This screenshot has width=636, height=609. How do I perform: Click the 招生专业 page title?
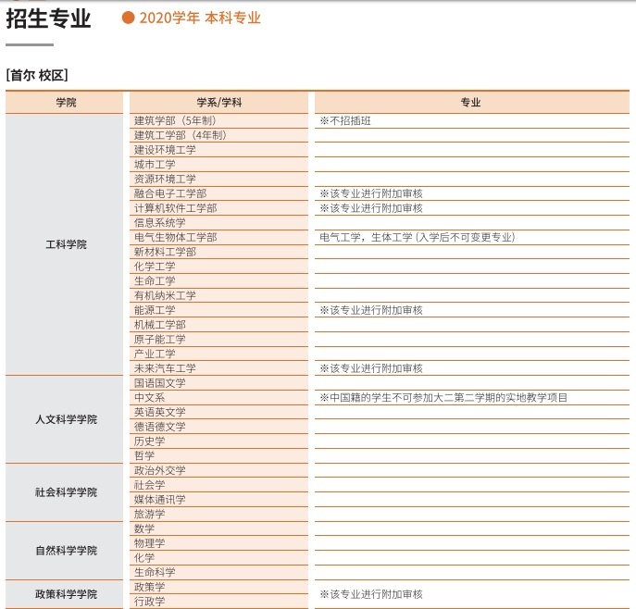click(48, 19)
